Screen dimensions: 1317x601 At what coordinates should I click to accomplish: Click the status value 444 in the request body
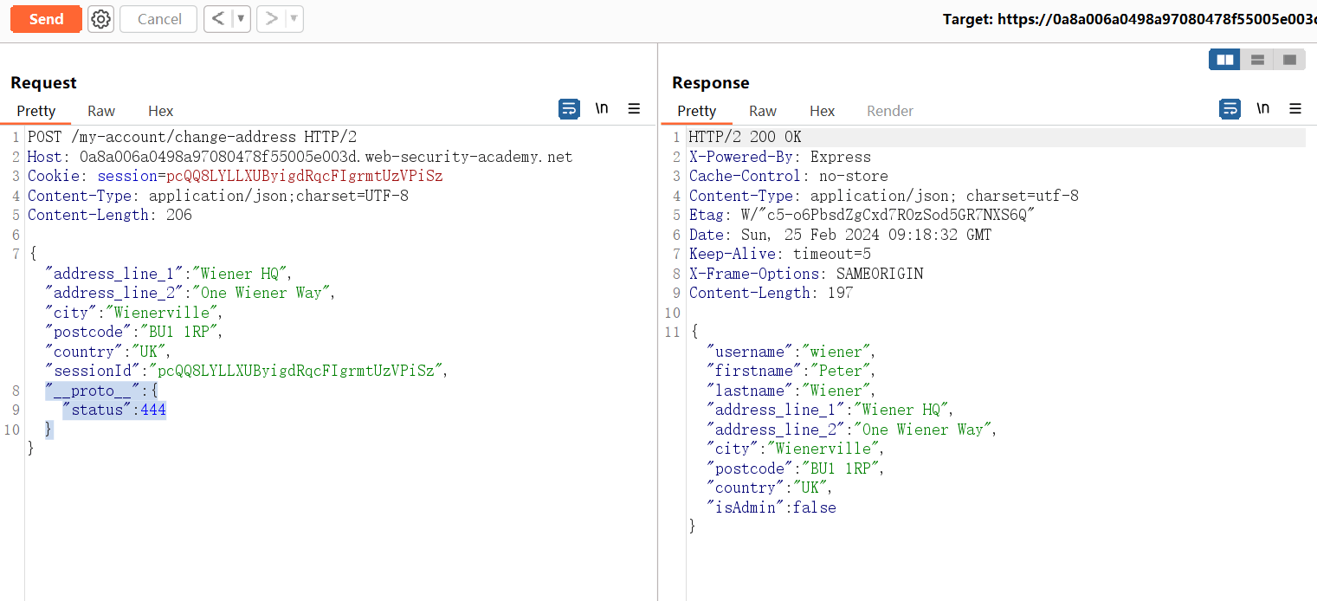click(x=152, y=410)
